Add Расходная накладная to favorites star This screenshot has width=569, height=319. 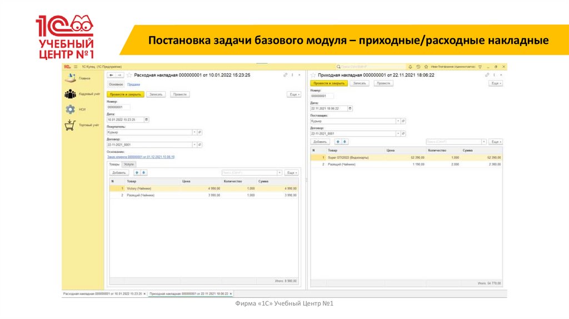pos(129,75)
